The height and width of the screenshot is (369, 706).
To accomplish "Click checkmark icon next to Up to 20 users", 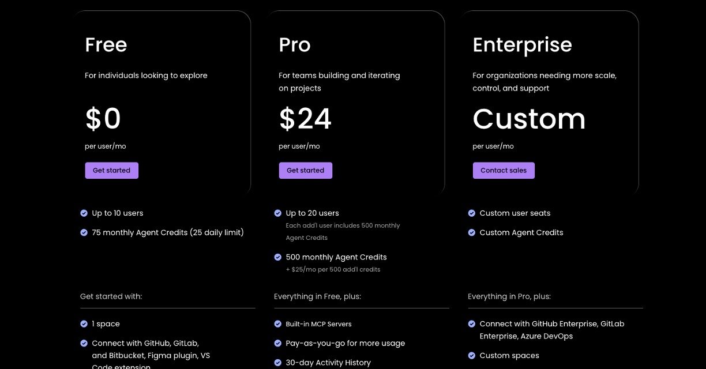I will pos(278,213).
